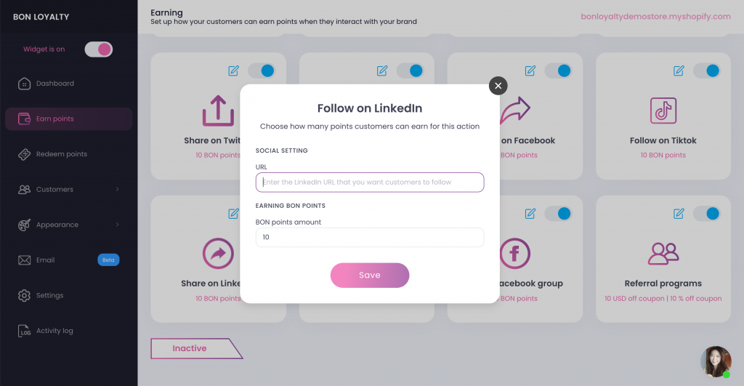Open the Dashboard menu item
This screenshot has width=744, height=386.
(x=55, y=84)
